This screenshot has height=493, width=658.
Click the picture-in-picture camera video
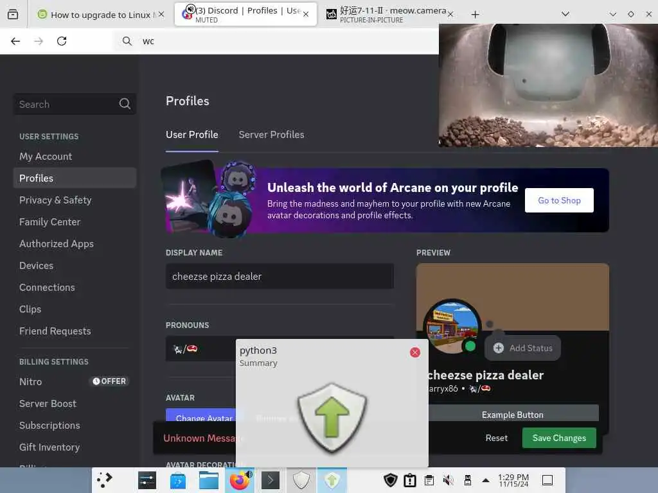tap(548, 85)
